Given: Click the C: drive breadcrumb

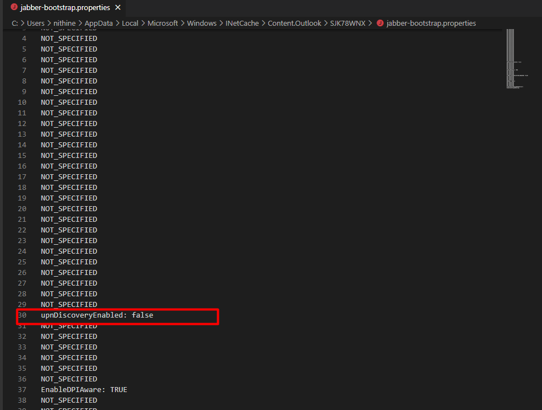Looking at the screenshot, I should point(15,23).
